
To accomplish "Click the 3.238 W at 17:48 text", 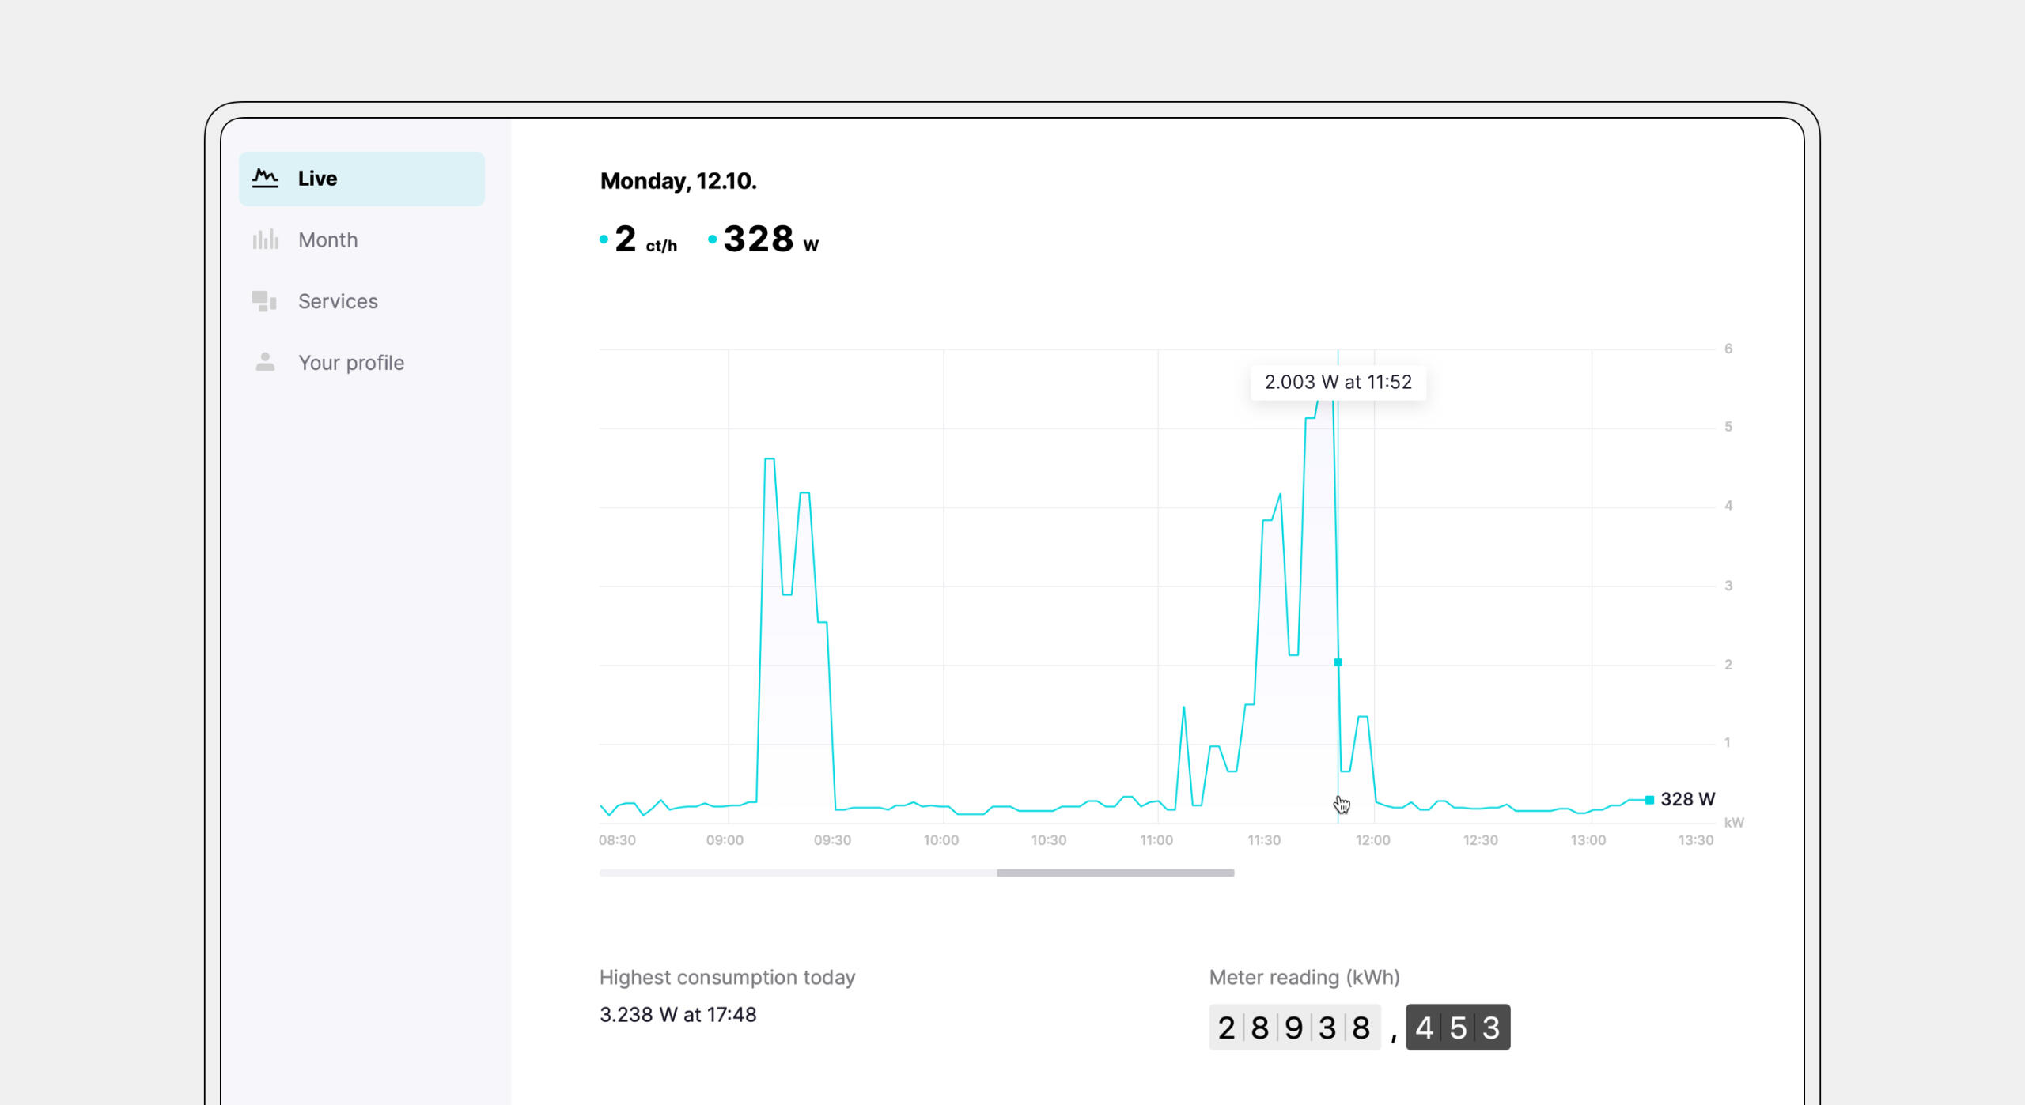I will 677,1015.
